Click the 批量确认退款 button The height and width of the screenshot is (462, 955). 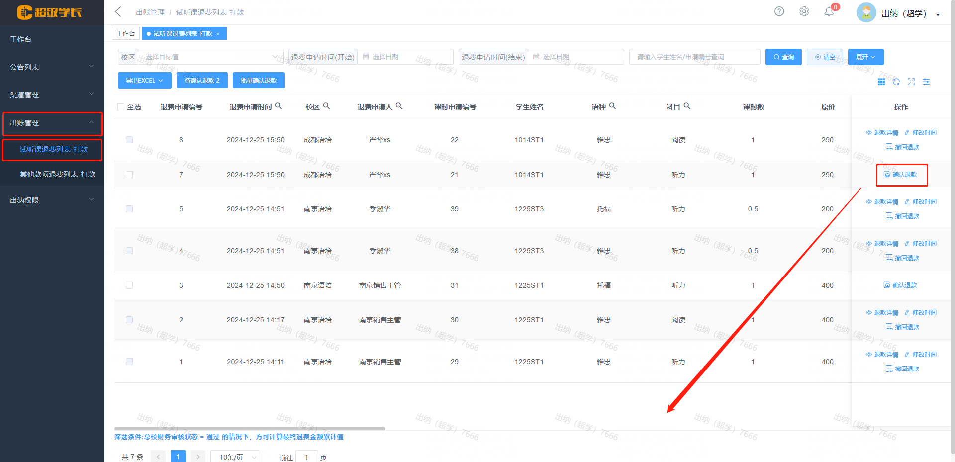point(258,80)
